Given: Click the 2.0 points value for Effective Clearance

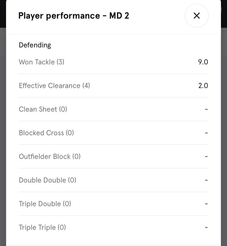Looking at the screenshot, I should pyautogui.click(x=203, y=86).
